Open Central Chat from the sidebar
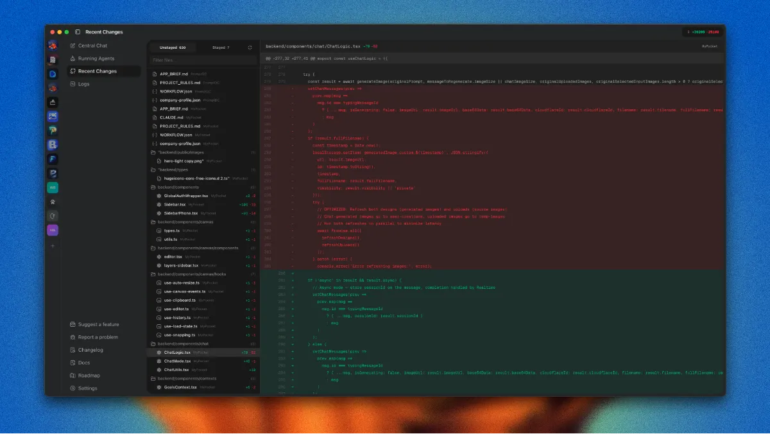 pyautogui.click(x=92, y=46)
